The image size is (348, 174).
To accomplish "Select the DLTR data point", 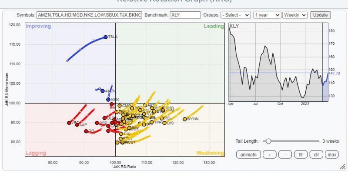I will click(x=104, y=118).
